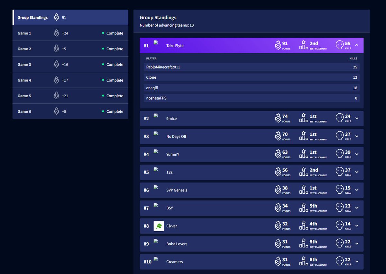Collapse the Take Flyte team row
Screen dimensions: 386x274
click(x=356, y=45)
